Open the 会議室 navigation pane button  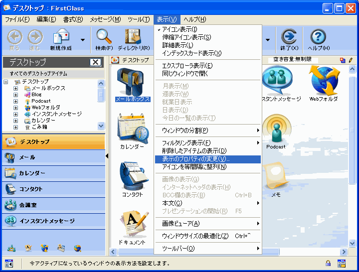(x=53, y=205)
